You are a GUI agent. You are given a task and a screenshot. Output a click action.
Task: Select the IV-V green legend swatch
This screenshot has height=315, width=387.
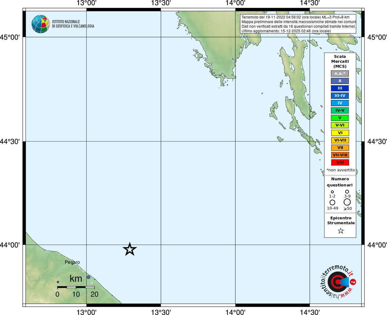point(340,110)
